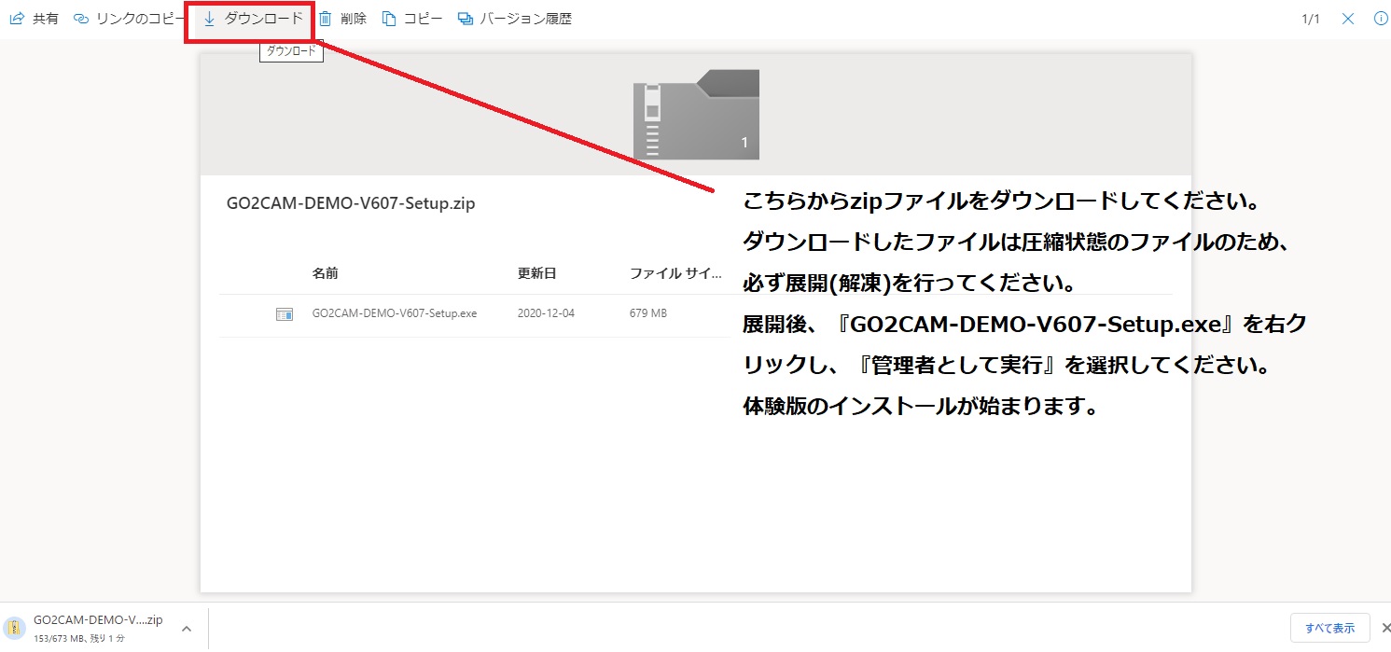
Task: Expand the download item options chevron
Action: [x=187, y=629]
